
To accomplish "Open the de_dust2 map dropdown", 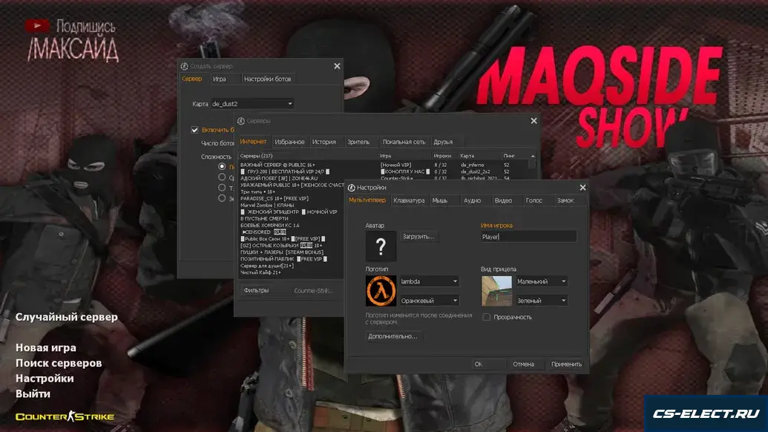I will pyautogui.click(x=252, y=104).
